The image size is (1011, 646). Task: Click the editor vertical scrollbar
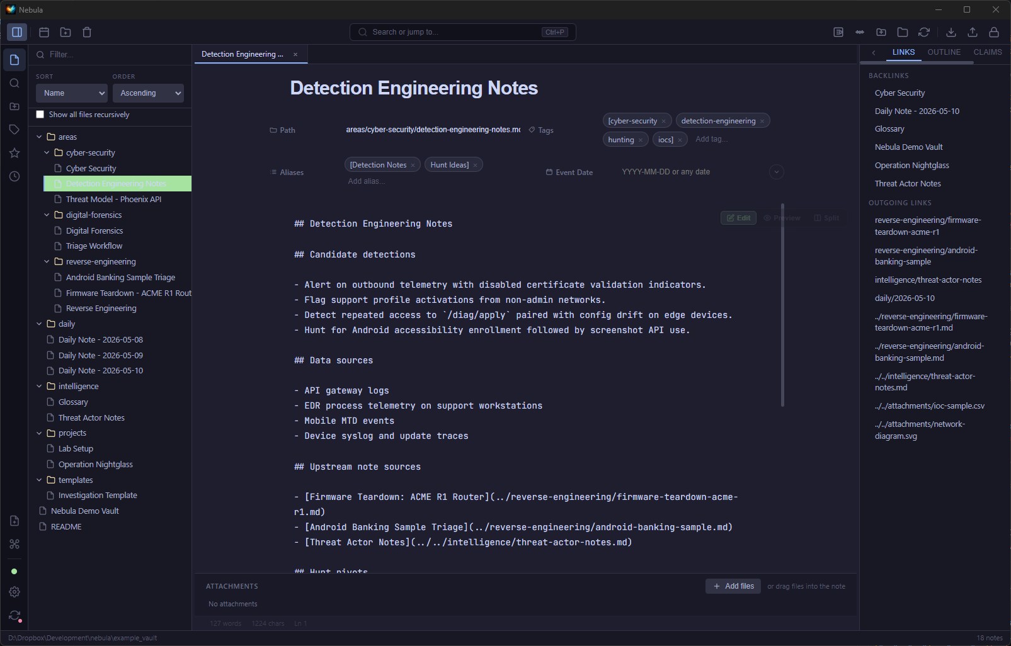click(782, 305)
